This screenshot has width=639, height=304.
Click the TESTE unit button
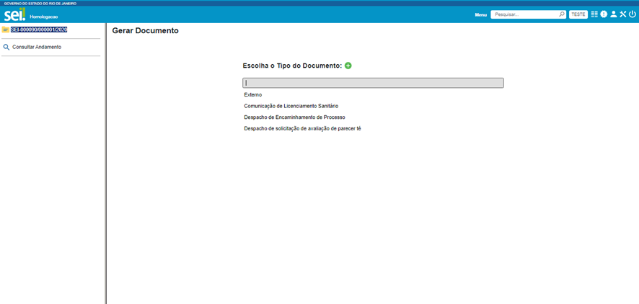point(578,14)
